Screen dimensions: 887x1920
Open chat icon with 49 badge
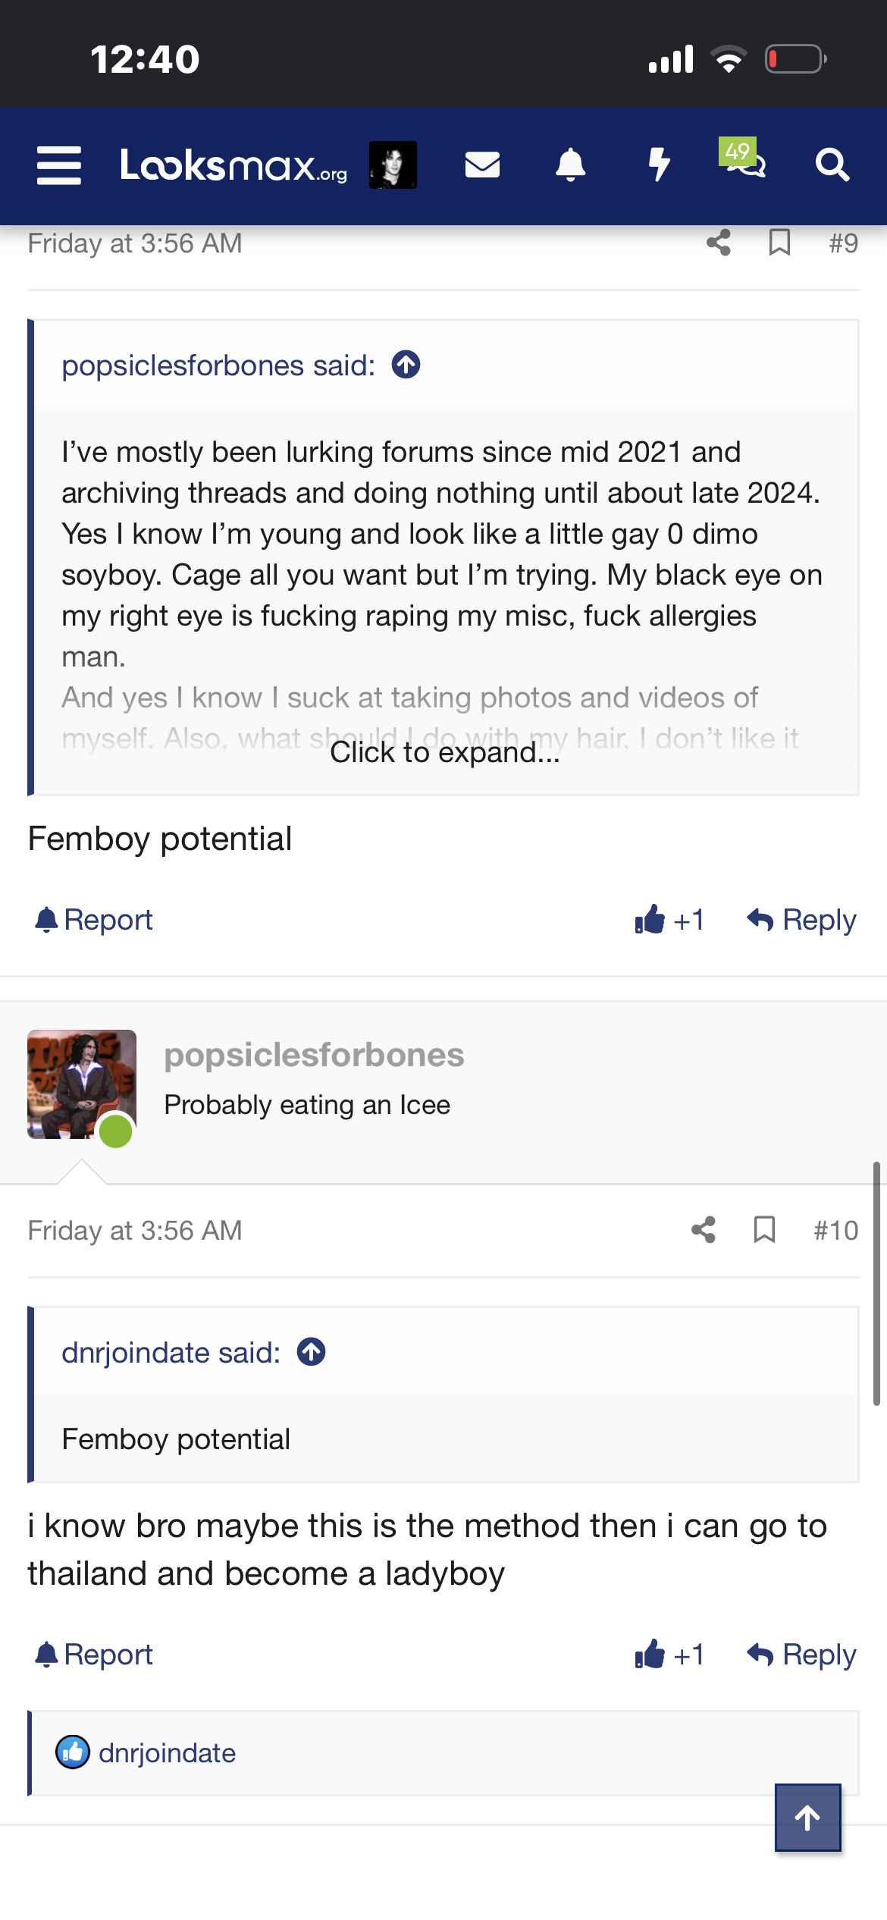[x=744, y=158]
